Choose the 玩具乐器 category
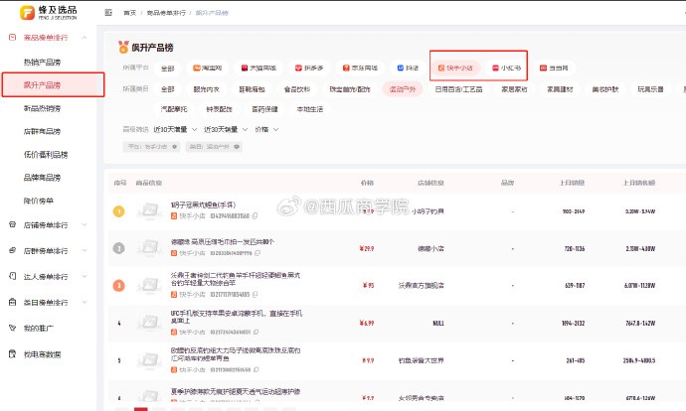This screenshot has height=411, width=686. pos(650,89)
